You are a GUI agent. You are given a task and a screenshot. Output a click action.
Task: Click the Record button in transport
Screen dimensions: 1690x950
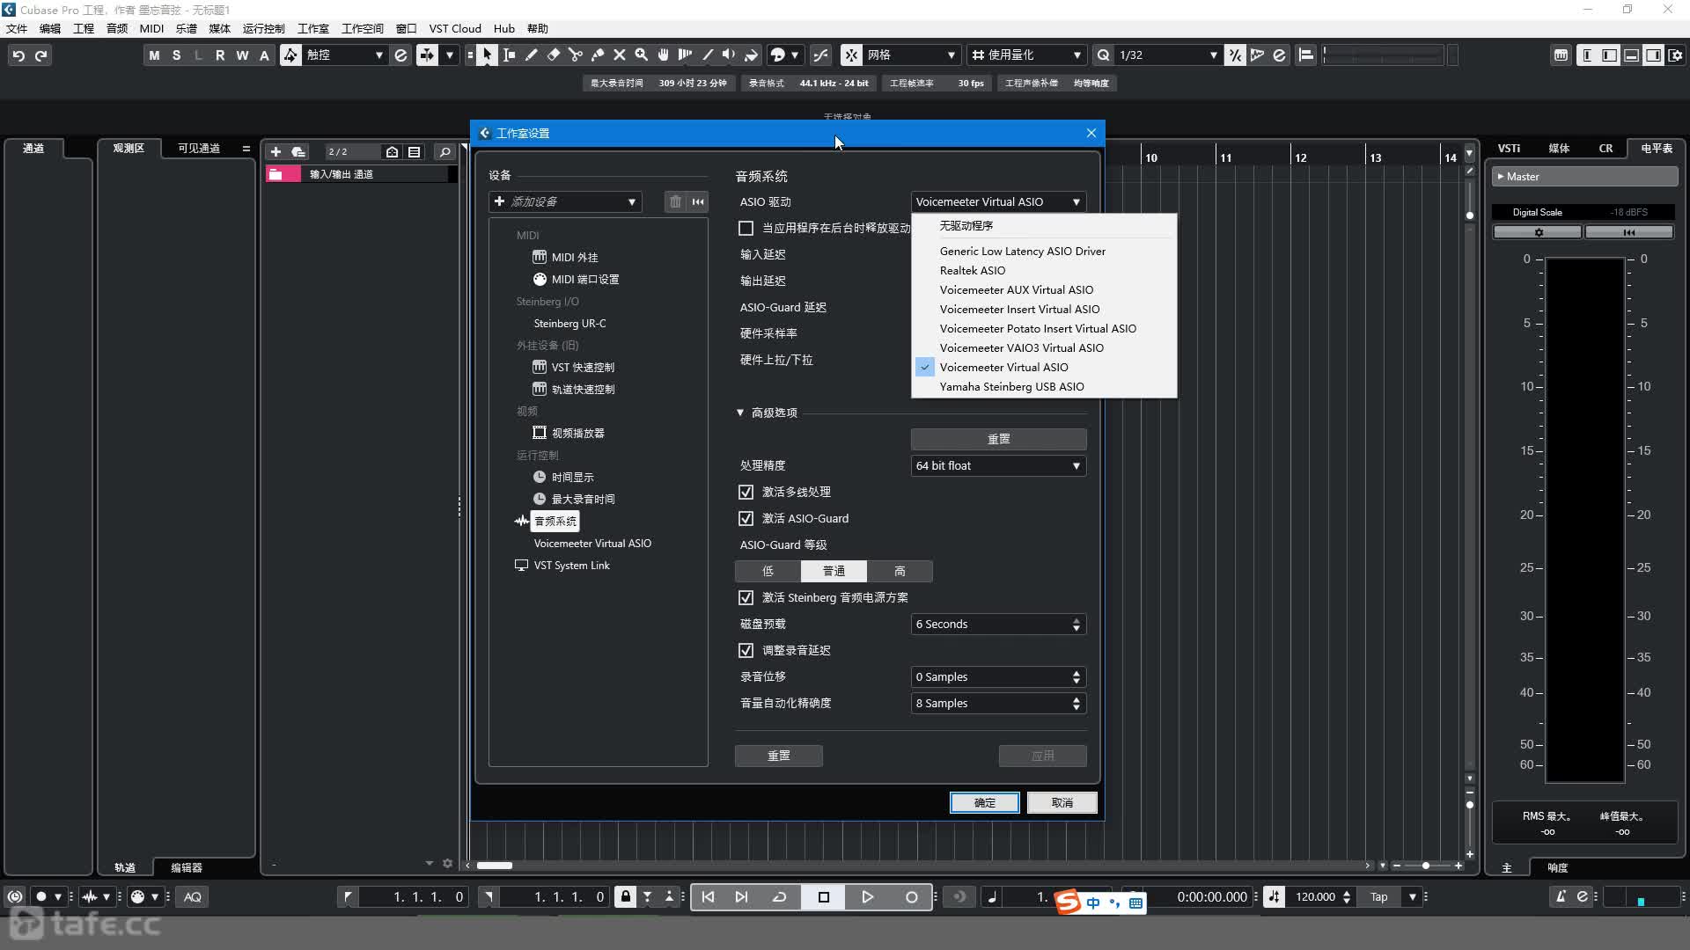coord(911,896)
